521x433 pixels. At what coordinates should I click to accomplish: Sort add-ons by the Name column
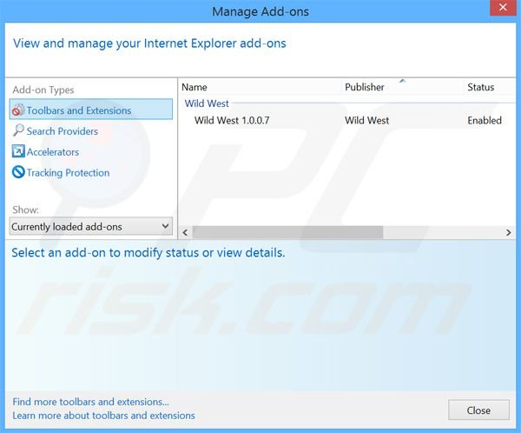click(x=195, y=87)
